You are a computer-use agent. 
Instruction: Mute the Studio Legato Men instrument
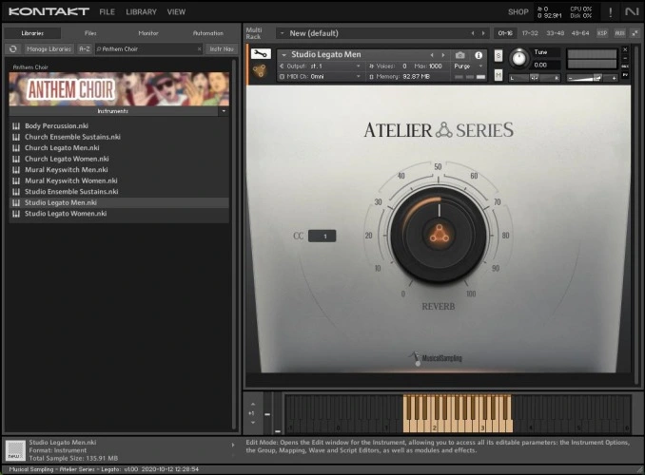(498, 75)
